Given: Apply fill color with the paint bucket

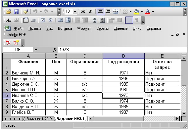Looking at the screenshot, I should pyautogui.click(x=137, y=12).
